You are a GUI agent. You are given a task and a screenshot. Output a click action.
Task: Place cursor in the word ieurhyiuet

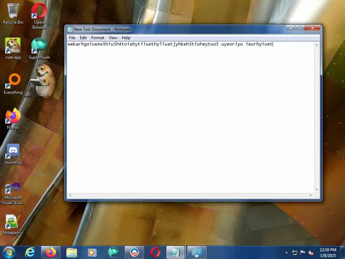(x=259, y=44)
